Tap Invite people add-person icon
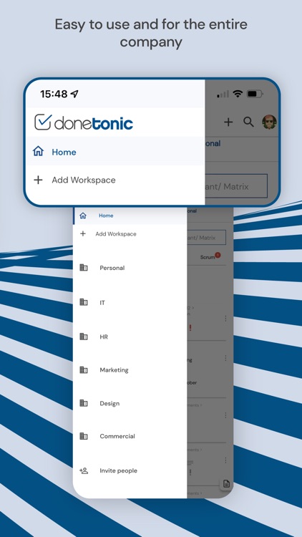This screenshot has height=537, width=302. point(84,470)
